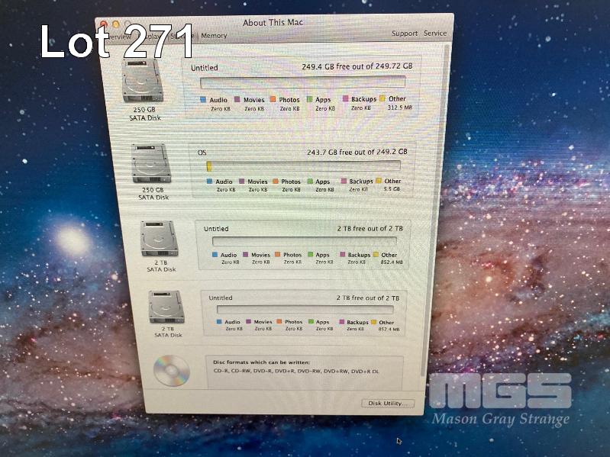Click the About This Mac window title
Image resolution: width=610 pixels, height=457 pixels.
(x=273, y=23)
